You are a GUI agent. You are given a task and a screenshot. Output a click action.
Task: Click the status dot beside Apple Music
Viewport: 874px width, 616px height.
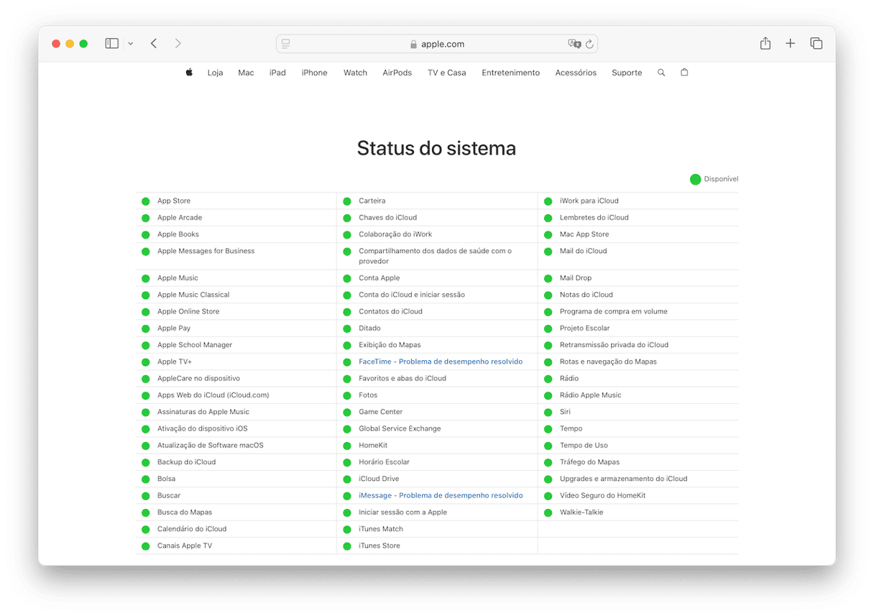[x=145, y=278]
